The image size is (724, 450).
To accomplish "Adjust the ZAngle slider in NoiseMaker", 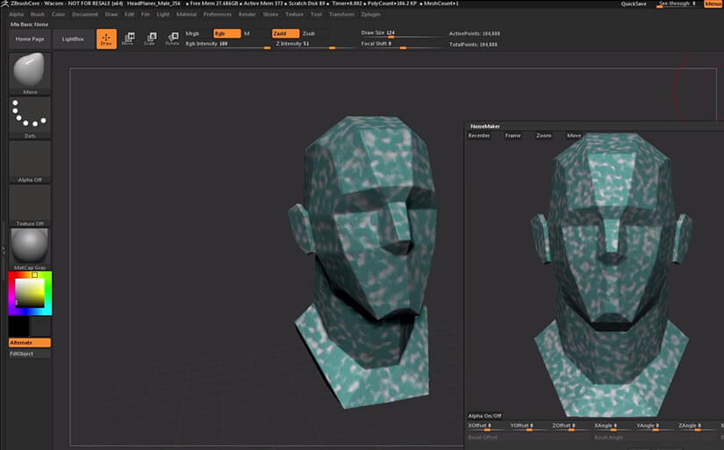I will click(697, 426).
